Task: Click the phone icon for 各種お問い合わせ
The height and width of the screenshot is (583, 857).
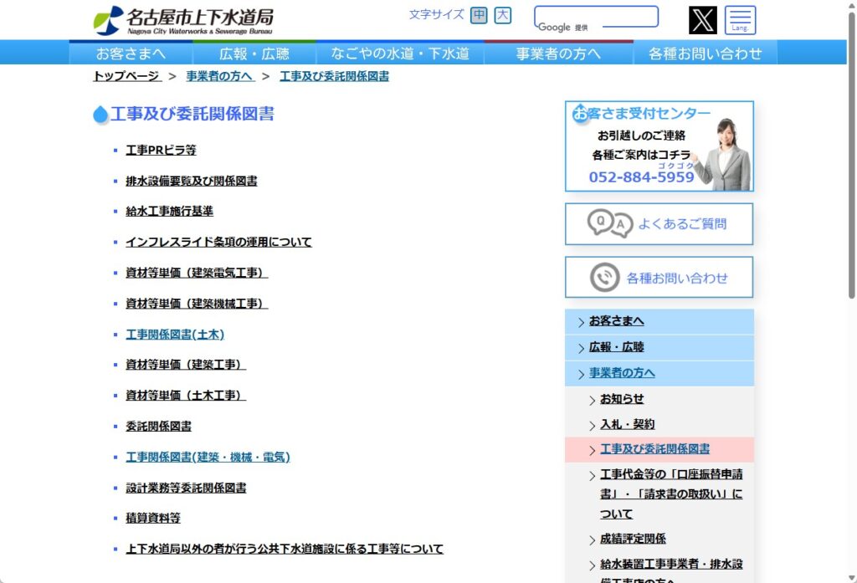Action: (604, 278)
